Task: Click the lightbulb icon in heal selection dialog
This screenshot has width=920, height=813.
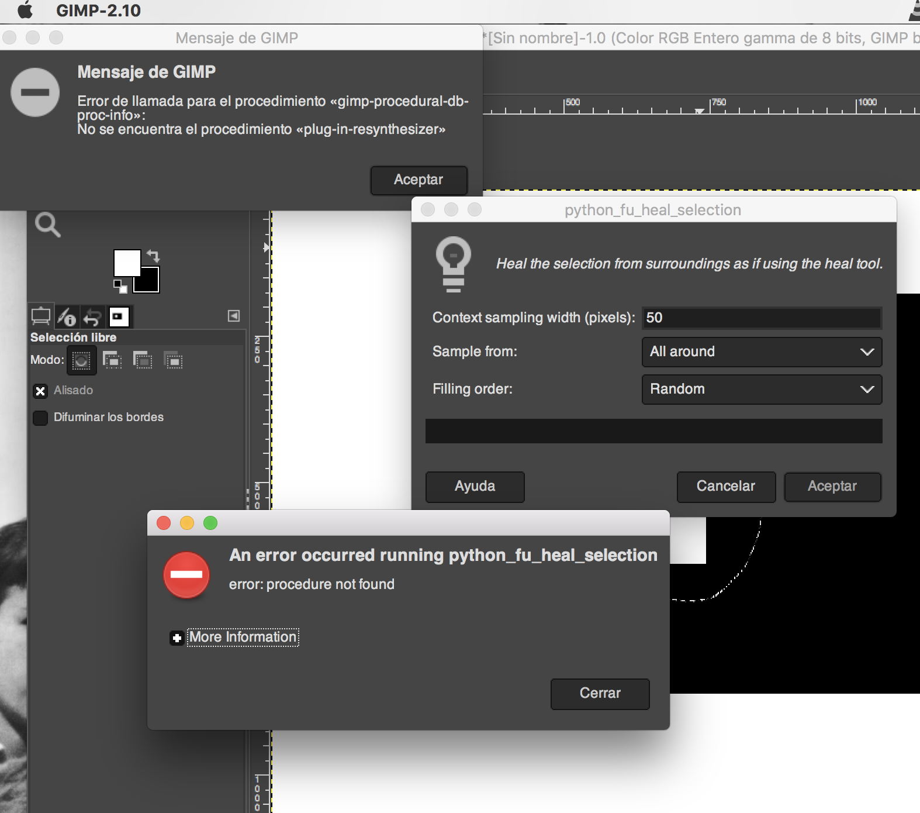Action: (453, 264)
